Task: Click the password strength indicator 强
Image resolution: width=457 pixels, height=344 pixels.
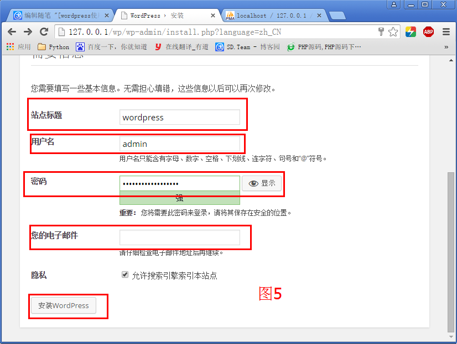Action: [179, 198]
